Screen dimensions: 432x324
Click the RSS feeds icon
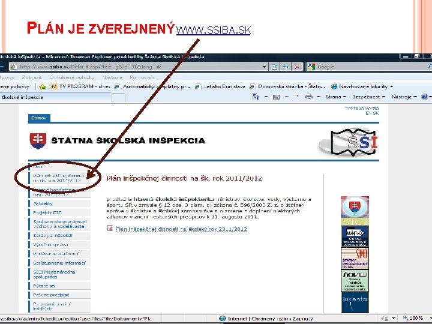[x=276, y=97]
